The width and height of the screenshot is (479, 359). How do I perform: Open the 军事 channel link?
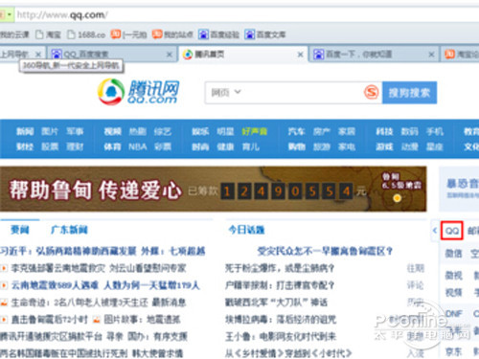click(x=75, y=131)
